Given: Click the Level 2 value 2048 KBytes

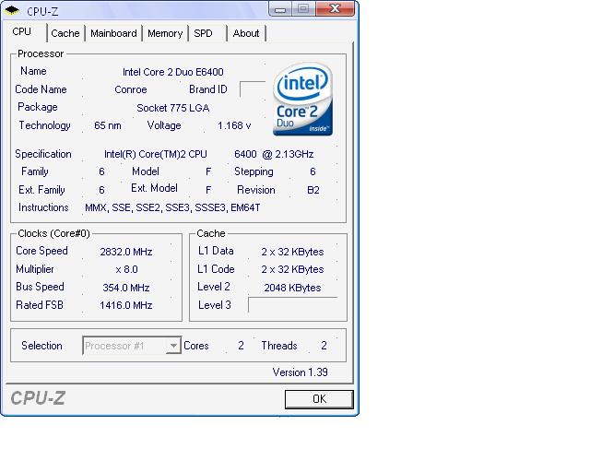Looking at the screenshot, I should 292,288.
